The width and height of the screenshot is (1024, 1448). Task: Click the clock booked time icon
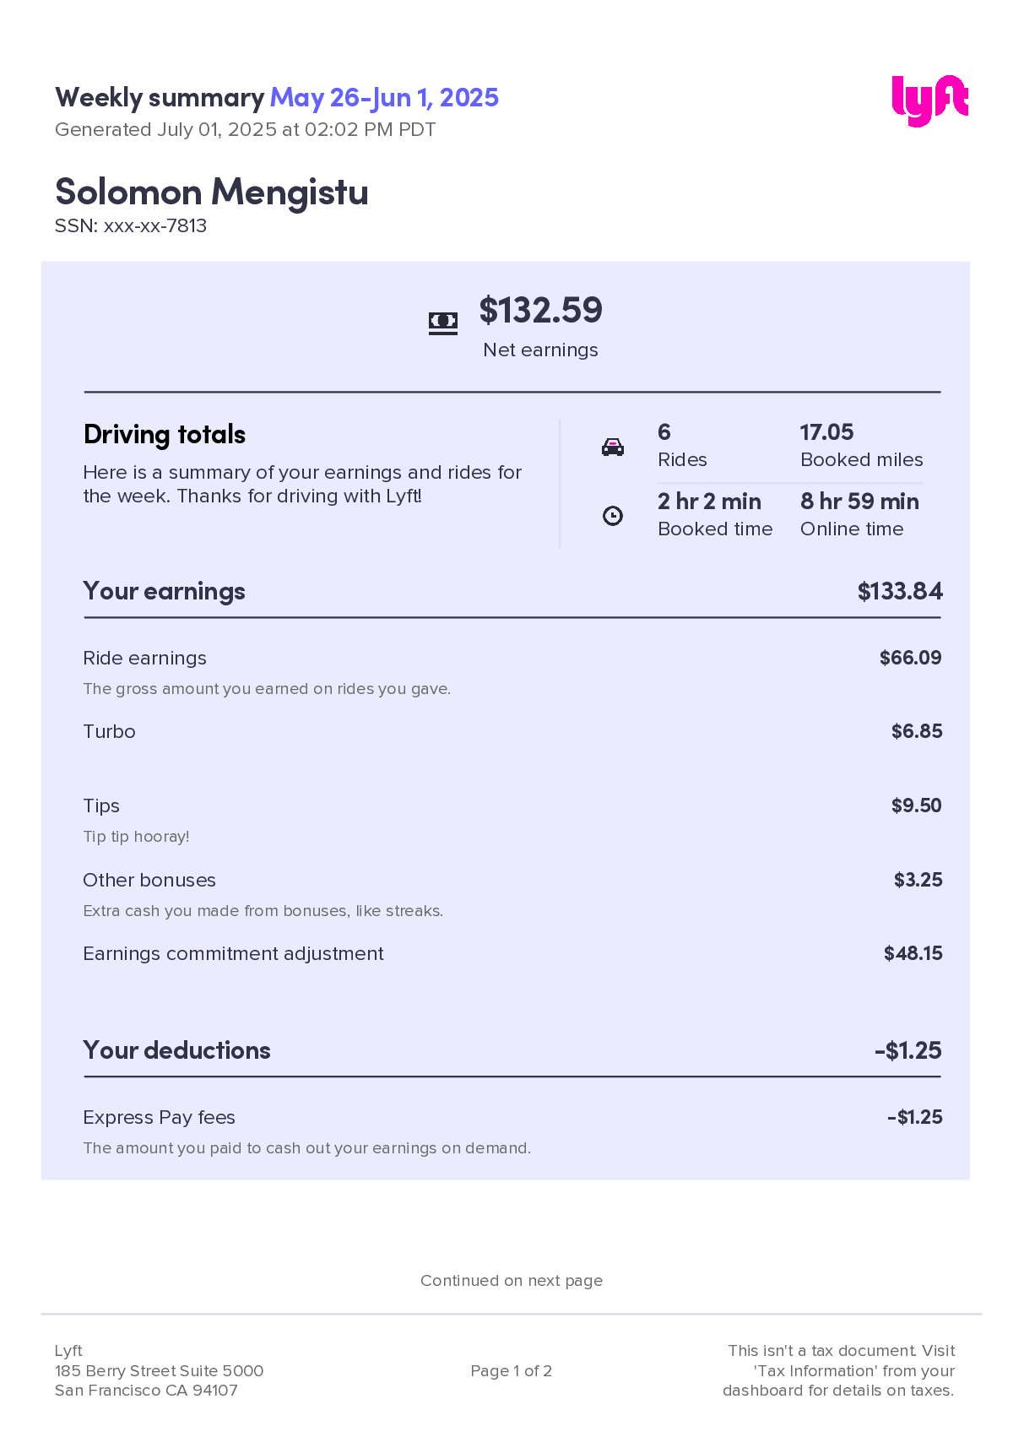pyautogui.click(x=612, y=515)
